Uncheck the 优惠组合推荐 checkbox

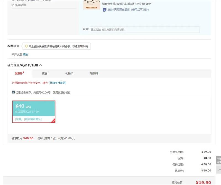[13, 92]
